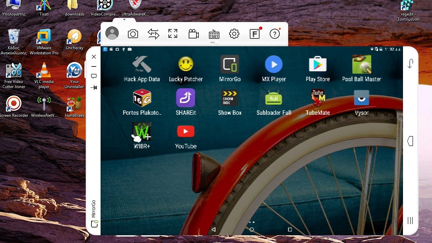Tap the Android recent apps square
This screenshot has width=432, height=243.
pos(290,230)
